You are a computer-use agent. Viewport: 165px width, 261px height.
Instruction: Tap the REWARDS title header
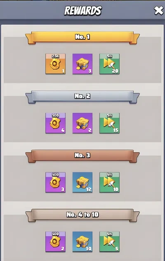pos(83,11)
